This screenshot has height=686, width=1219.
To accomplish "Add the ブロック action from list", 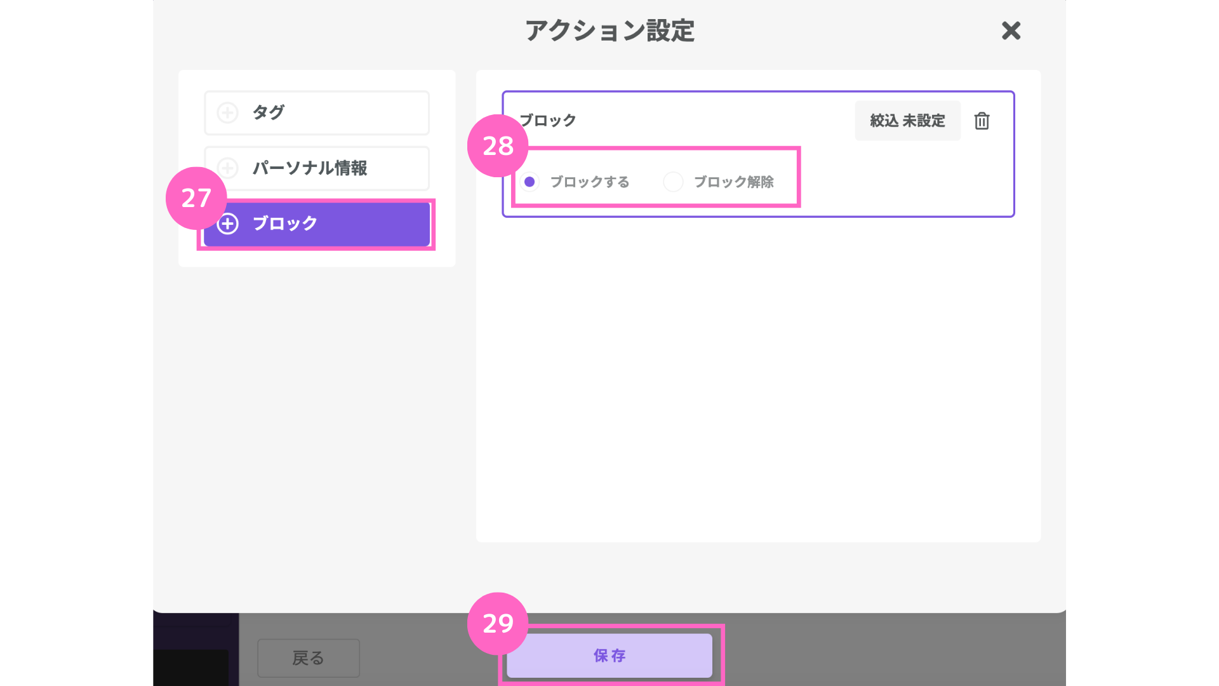I will click(317, 224).
